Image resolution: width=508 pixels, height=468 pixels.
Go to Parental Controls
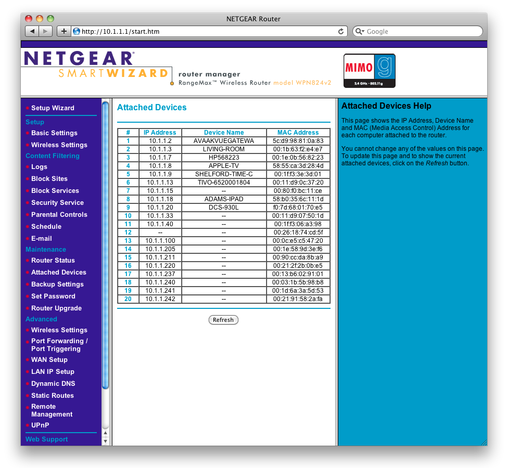59,215
